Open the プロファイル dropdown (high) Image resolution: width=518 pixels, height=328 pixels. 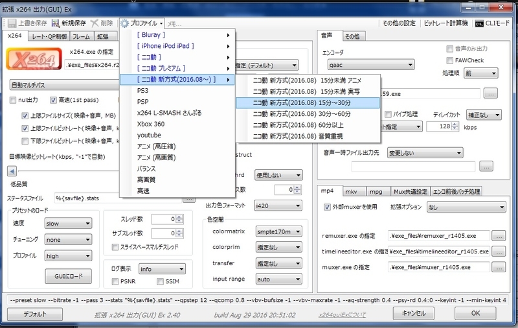click(x=69, y=256)
